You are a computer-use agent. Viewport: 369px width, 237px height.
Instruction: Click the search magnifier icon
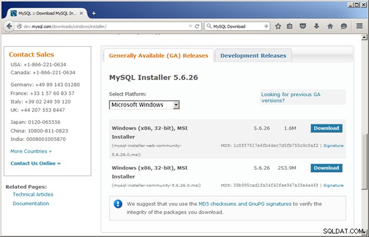point(209,26)
